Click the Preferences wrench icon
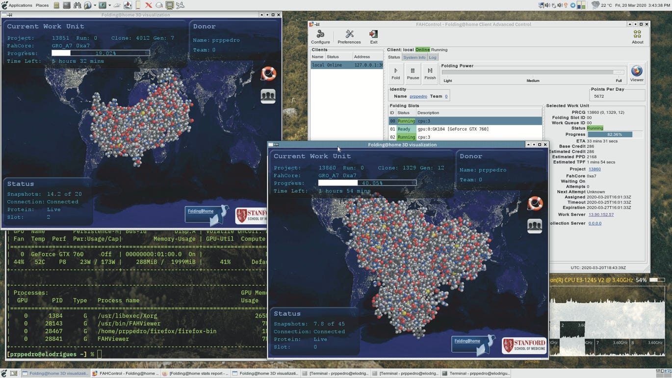672x378 pixels. click(x=349, y=37)
